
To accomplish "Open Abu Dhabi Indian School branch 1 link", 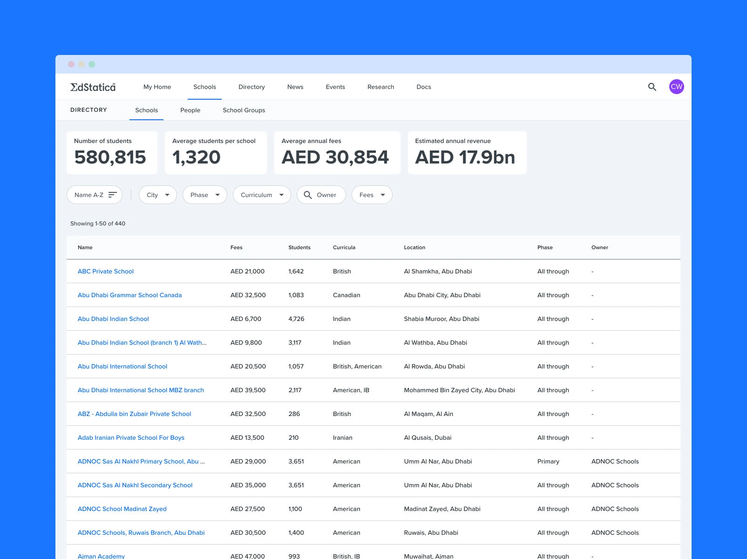I will [x=142, y=342].
